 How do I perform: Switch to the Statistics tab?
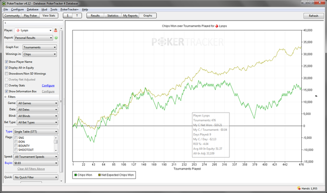pos(113,15)
